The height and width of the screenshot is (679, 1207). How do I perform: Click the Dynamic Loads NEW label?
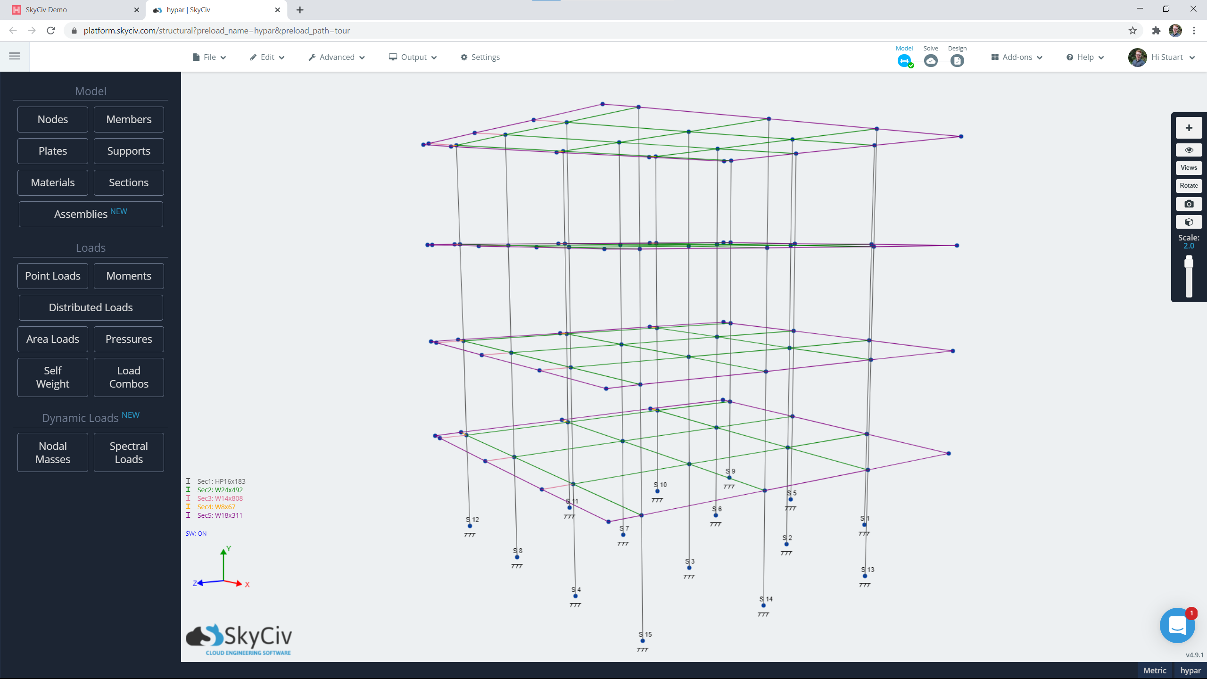(91, 418)
